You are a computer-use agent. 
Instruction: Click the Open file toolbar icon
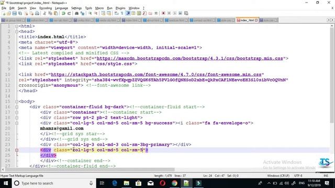(x=9, y=13)
